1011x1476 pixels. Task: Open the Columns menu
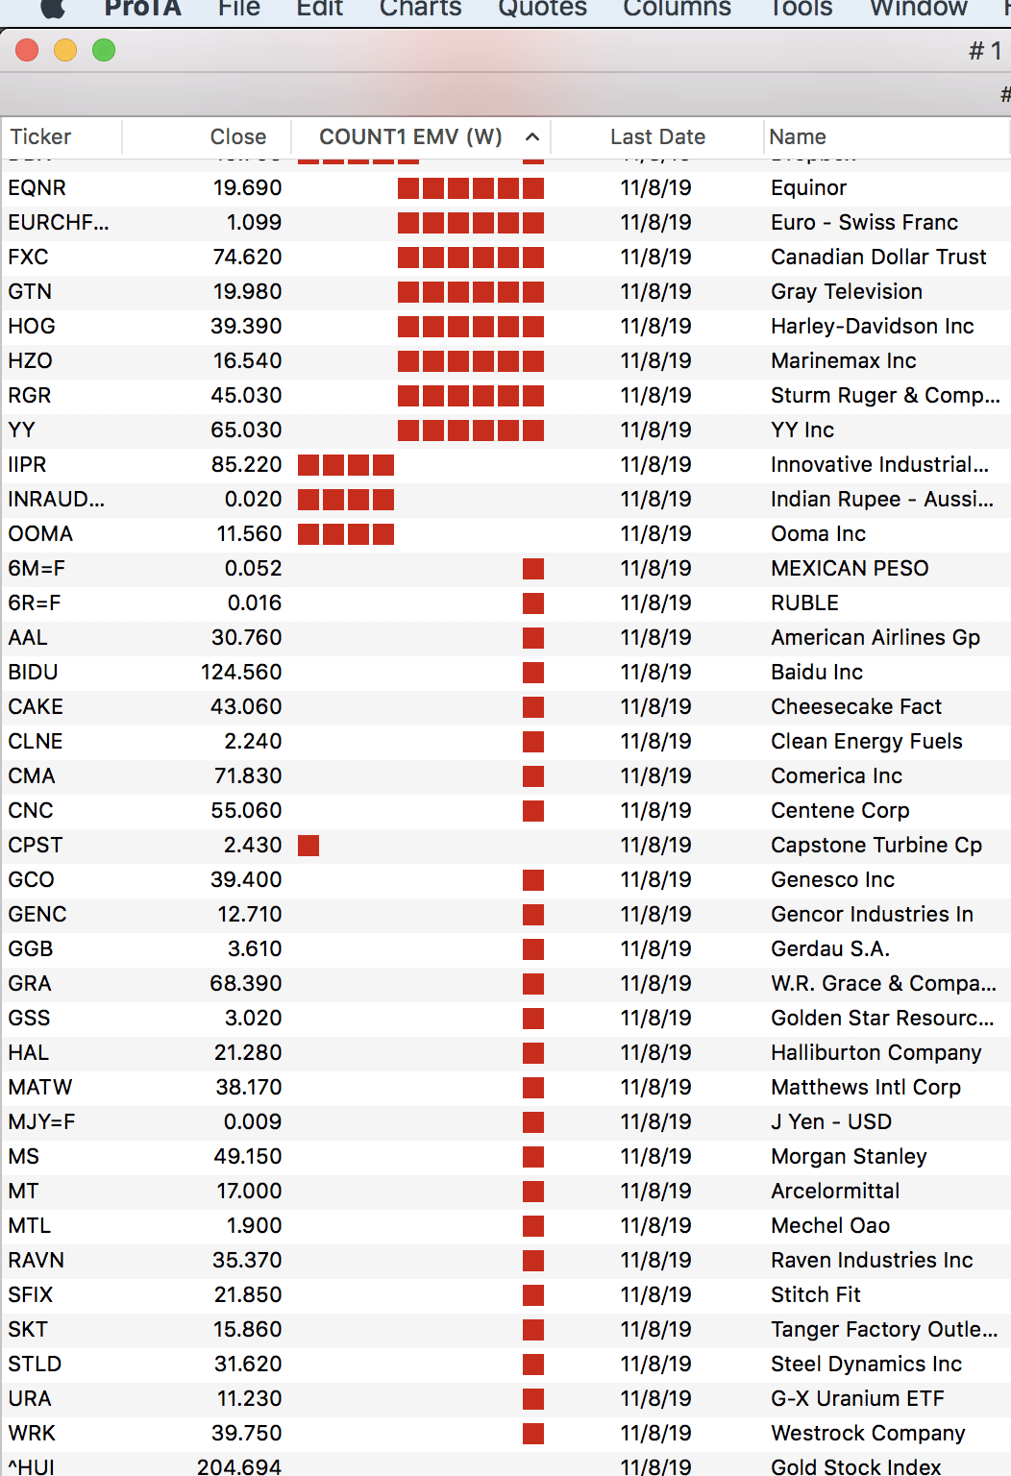tap(677, 8)
